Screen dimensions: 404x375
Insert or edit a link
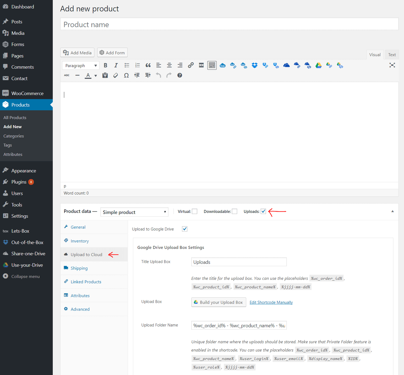coord(191,65)
